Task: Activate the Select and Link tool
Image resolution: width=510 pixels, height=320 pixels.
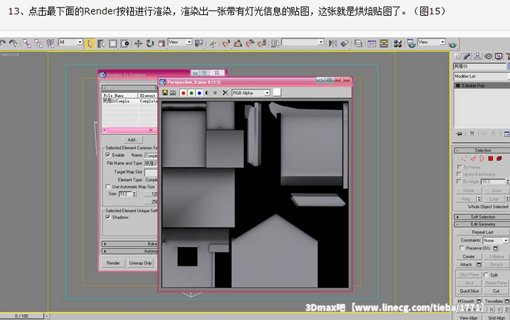Action: coord(27,43)
